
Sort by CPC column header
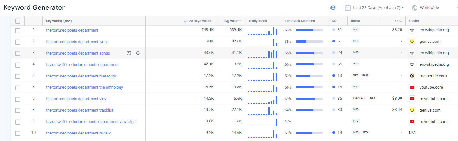pos(399,21)
